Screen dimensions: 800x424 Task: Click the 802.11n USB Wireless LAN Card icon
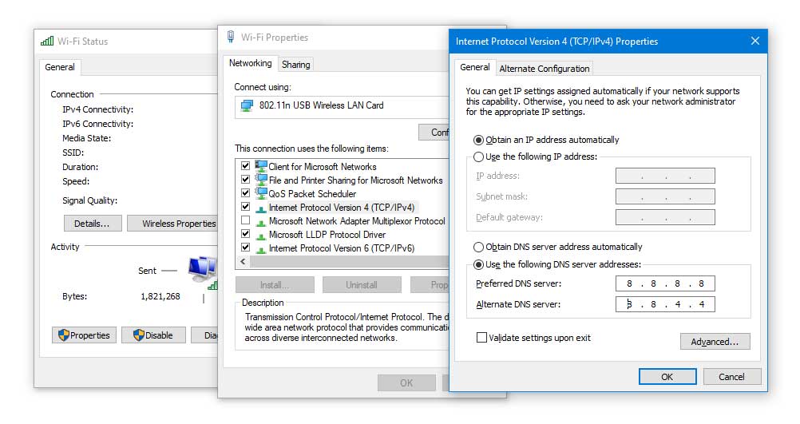(x=247, y=105)
